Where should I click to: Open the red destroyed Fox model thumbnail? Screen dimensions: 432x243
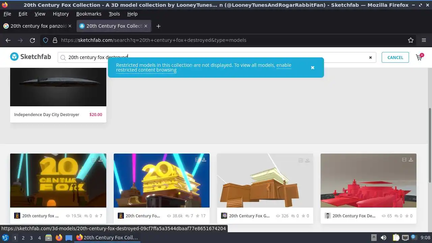369,181
